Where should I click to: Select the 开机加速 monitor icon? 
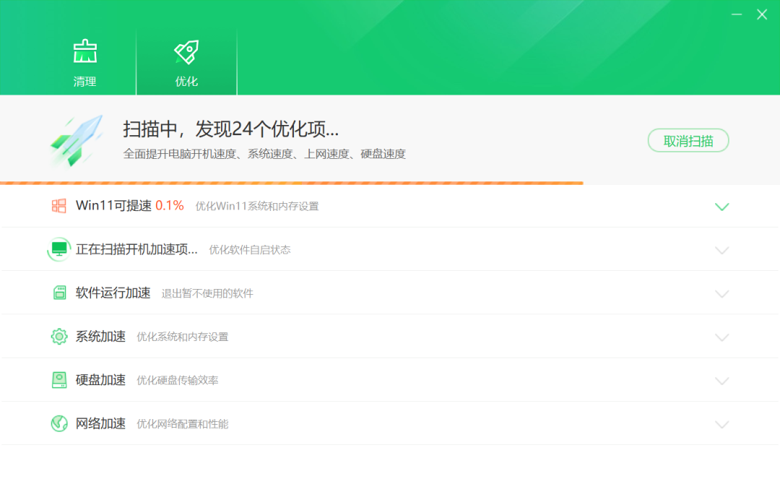pos(58,249)
